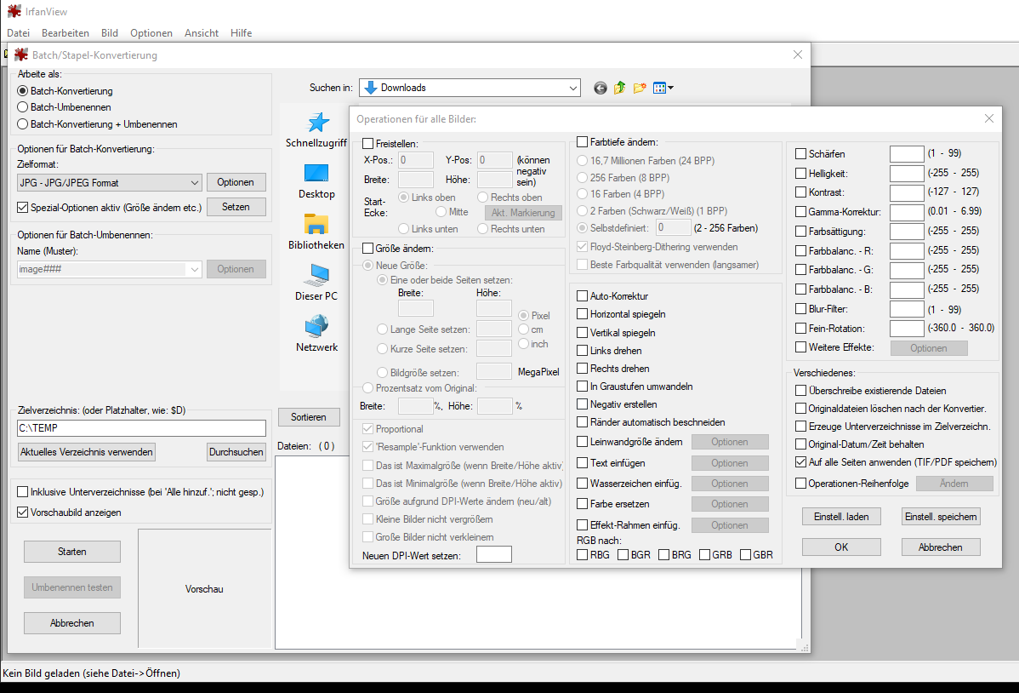Click the Gamma-Korrektur value field
Screen dimensions: 1019x693
coord(907,212)
